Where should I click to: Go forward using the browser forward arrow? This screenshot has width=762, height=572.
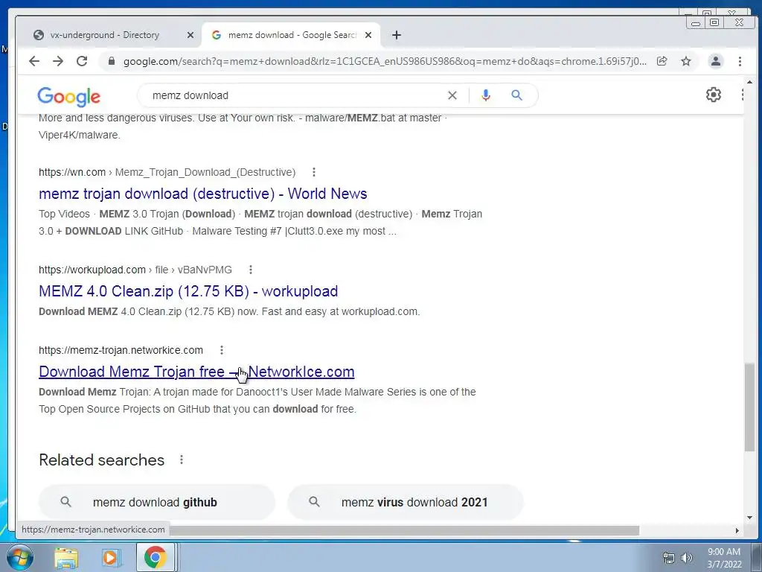tap(58, 61)
